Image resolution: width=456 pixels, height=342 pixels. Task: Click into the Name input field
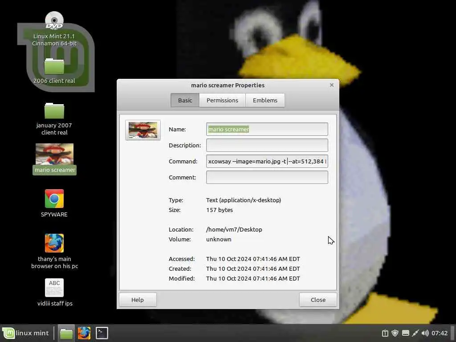coord(267,129)
